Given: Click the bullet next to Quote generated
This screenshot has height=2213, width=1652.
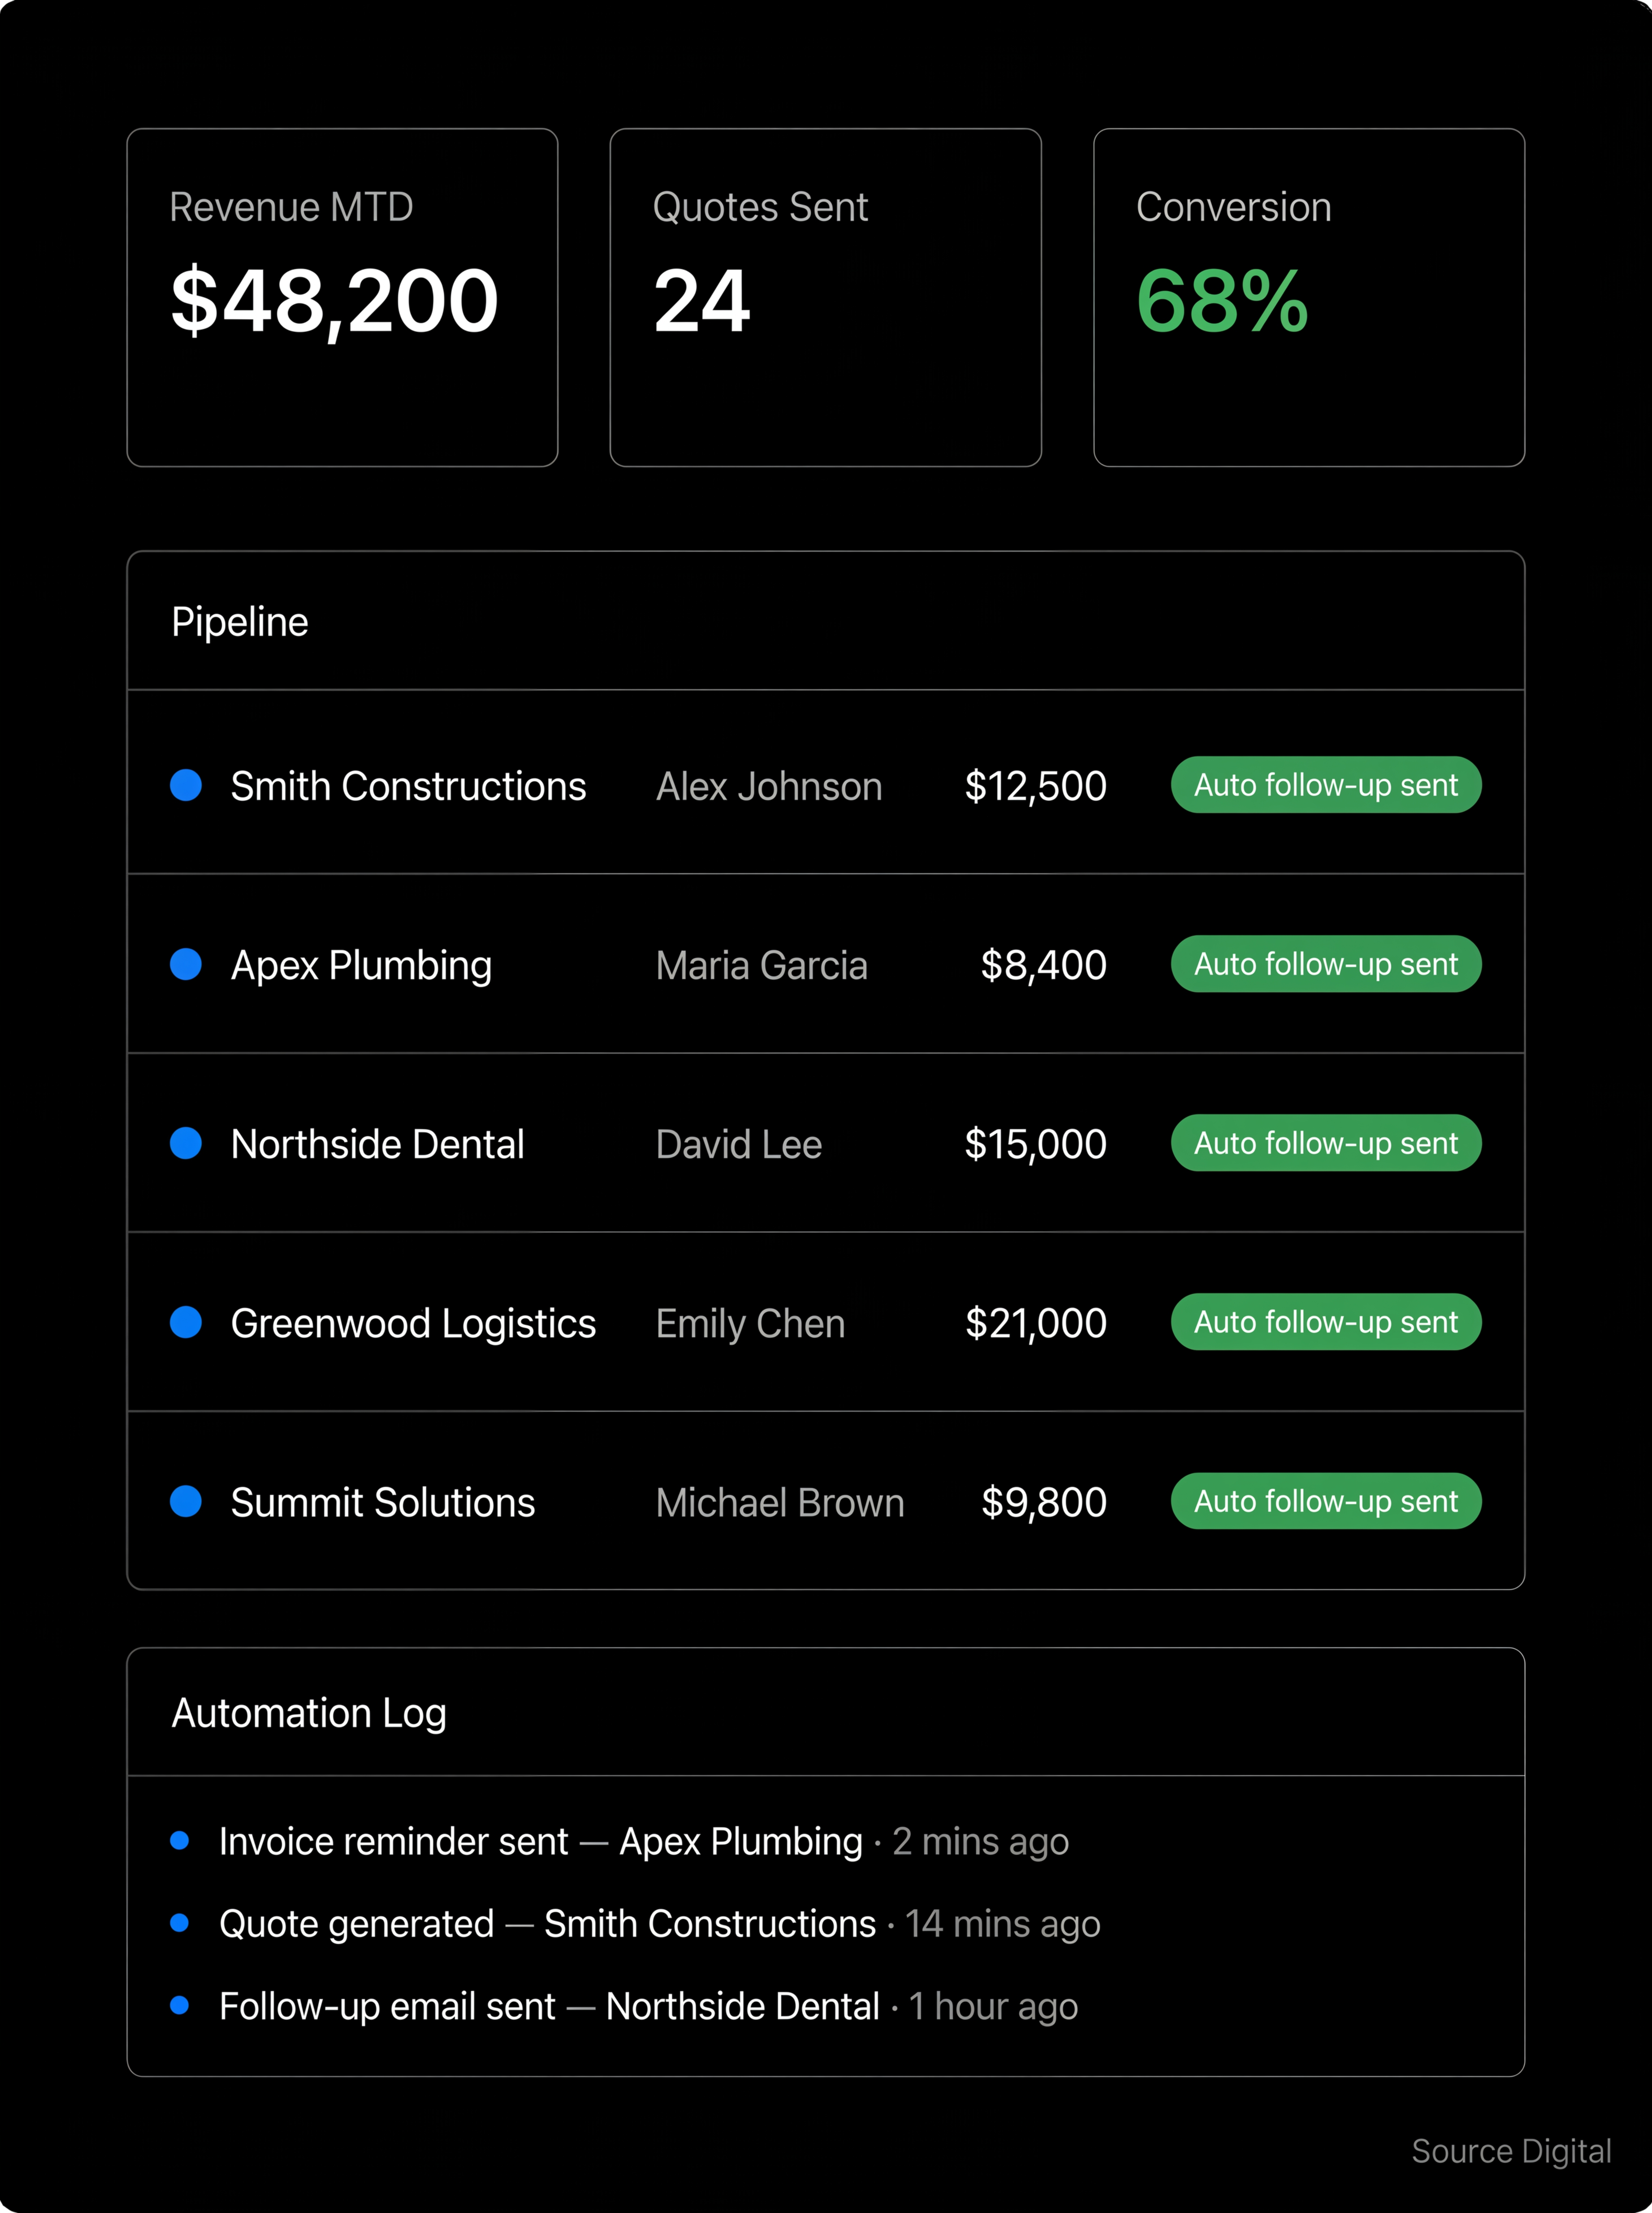Looking at the screenshot, I should click(x=180, y=1923).
